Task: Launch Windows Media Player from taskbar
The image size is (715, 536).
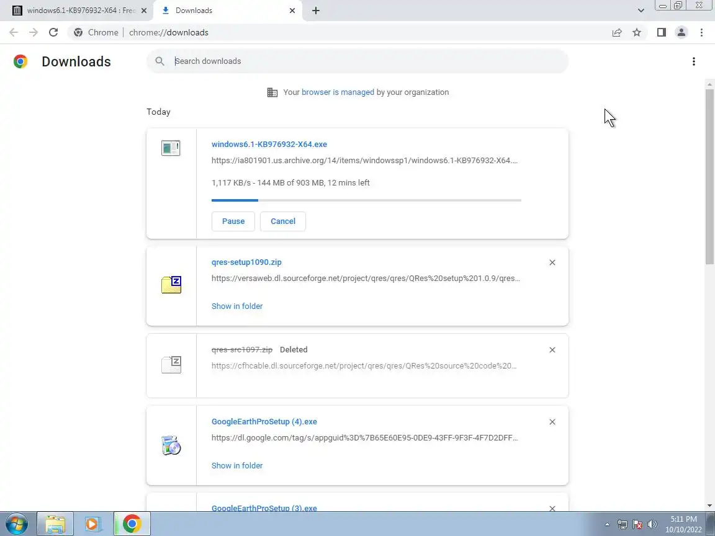Action: (x=92, y=524)
